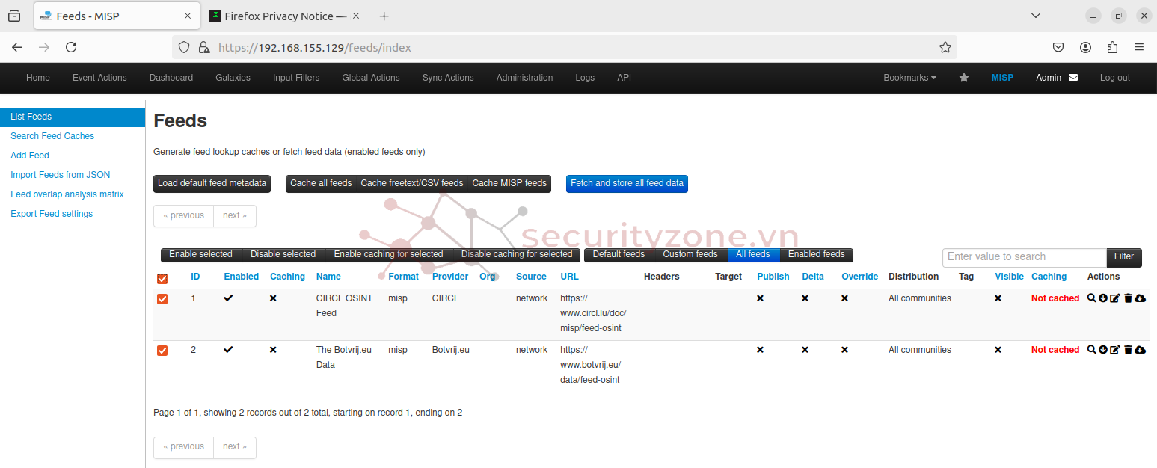Open Export Feed settings link
This screenshot has height=468, width=1157.
(52, 214)
